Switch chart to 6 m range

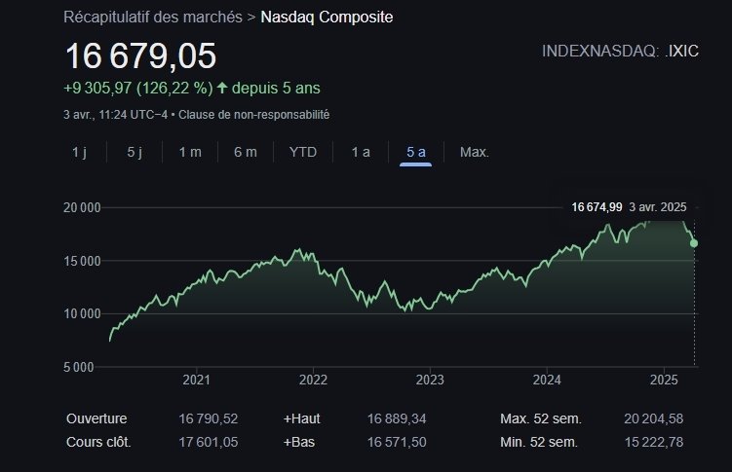pos(246,152)
